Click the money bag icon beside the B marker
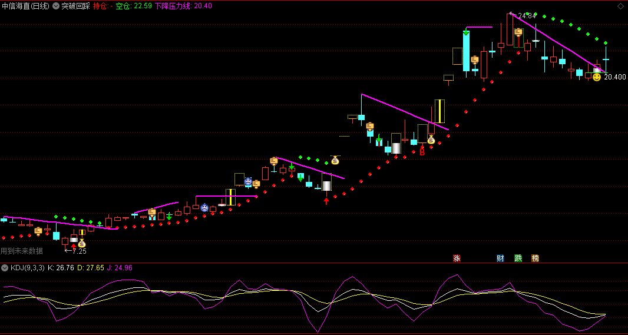This screenshot has width=628, height=335. tap(431, 140)
